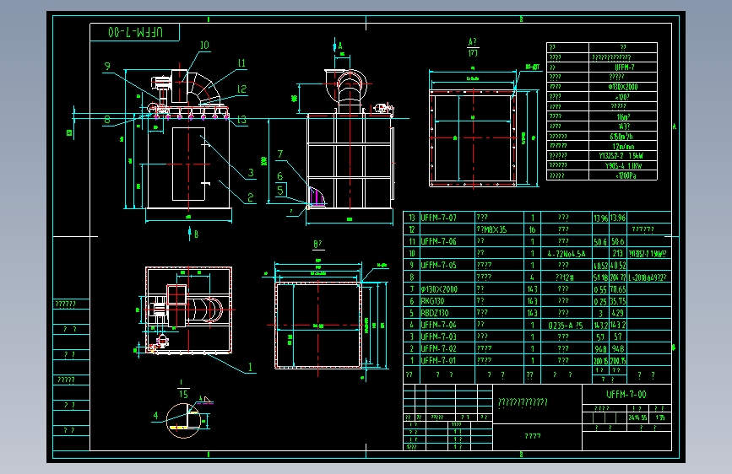The width and height of the screenshot is (732, 474).
Task: Click UFFM-7-07 in parts list row 13
Action: click(438, 218)
